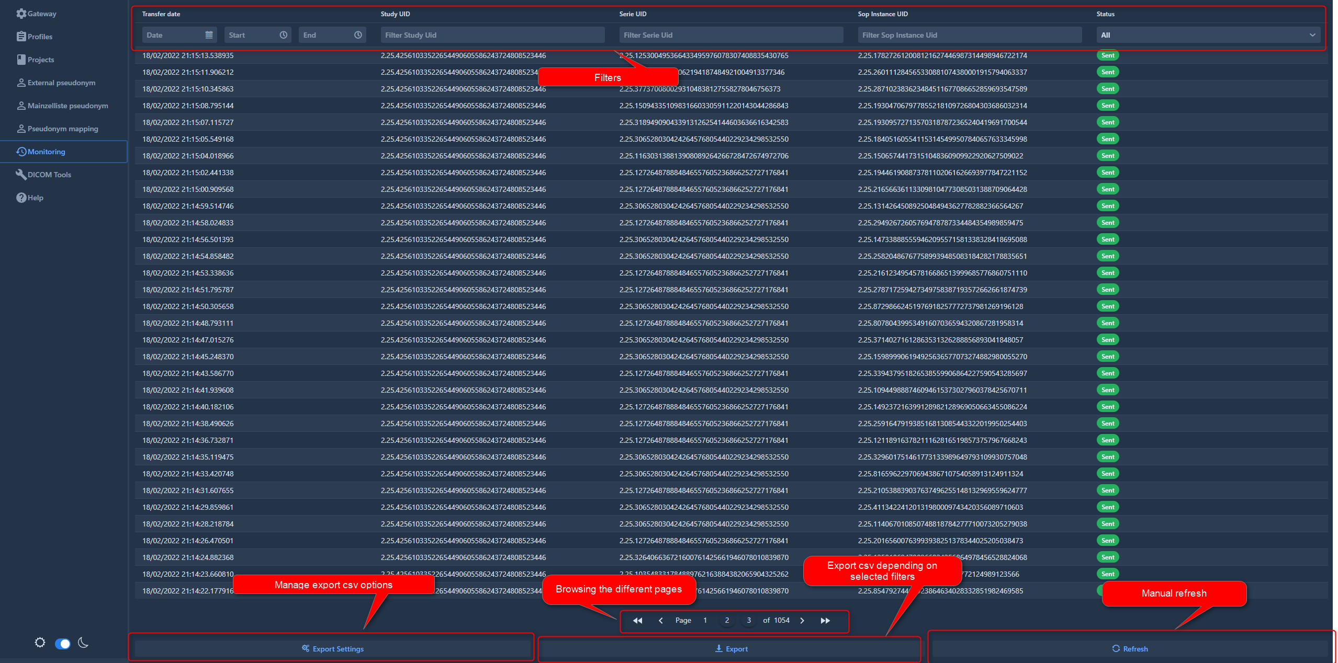Click the moon dark-mode icon

pyautogui.click(x=83, y=643)
